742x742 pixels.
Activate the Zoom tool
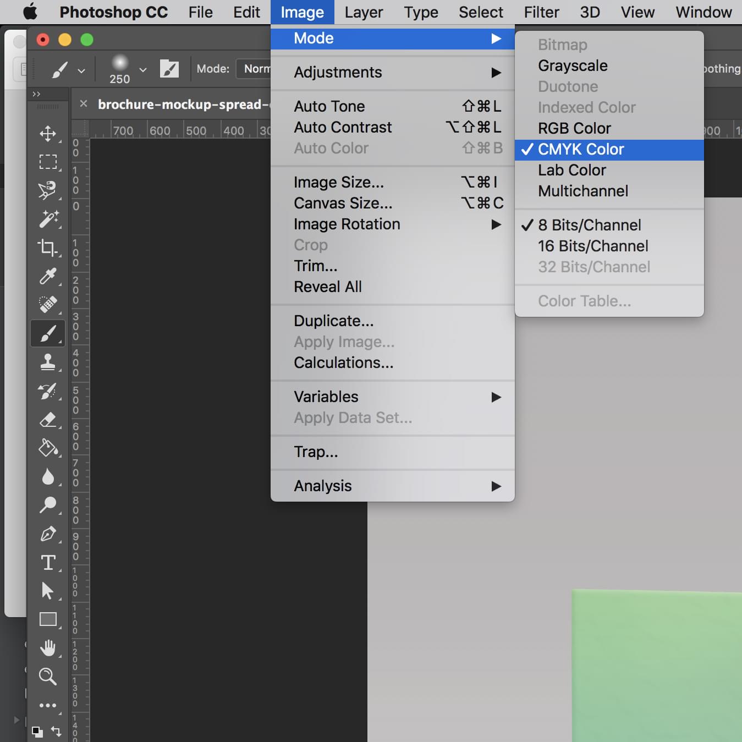coord(48,676)
